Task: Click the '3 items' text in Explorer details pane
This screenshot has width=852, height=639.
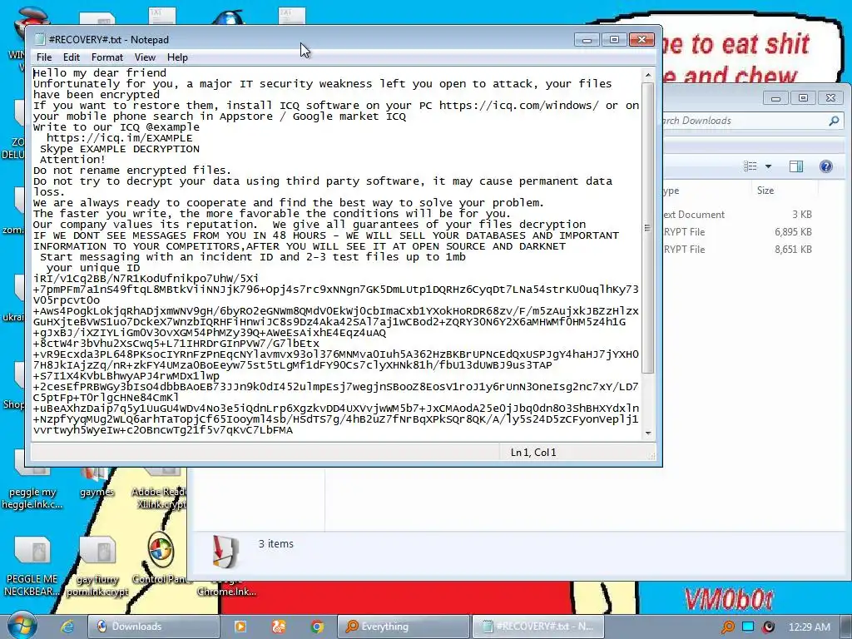Action: [275, 543]
